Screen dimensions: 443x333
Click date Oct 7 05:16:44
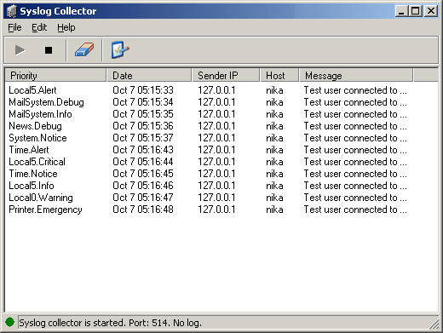click(143, 162)
